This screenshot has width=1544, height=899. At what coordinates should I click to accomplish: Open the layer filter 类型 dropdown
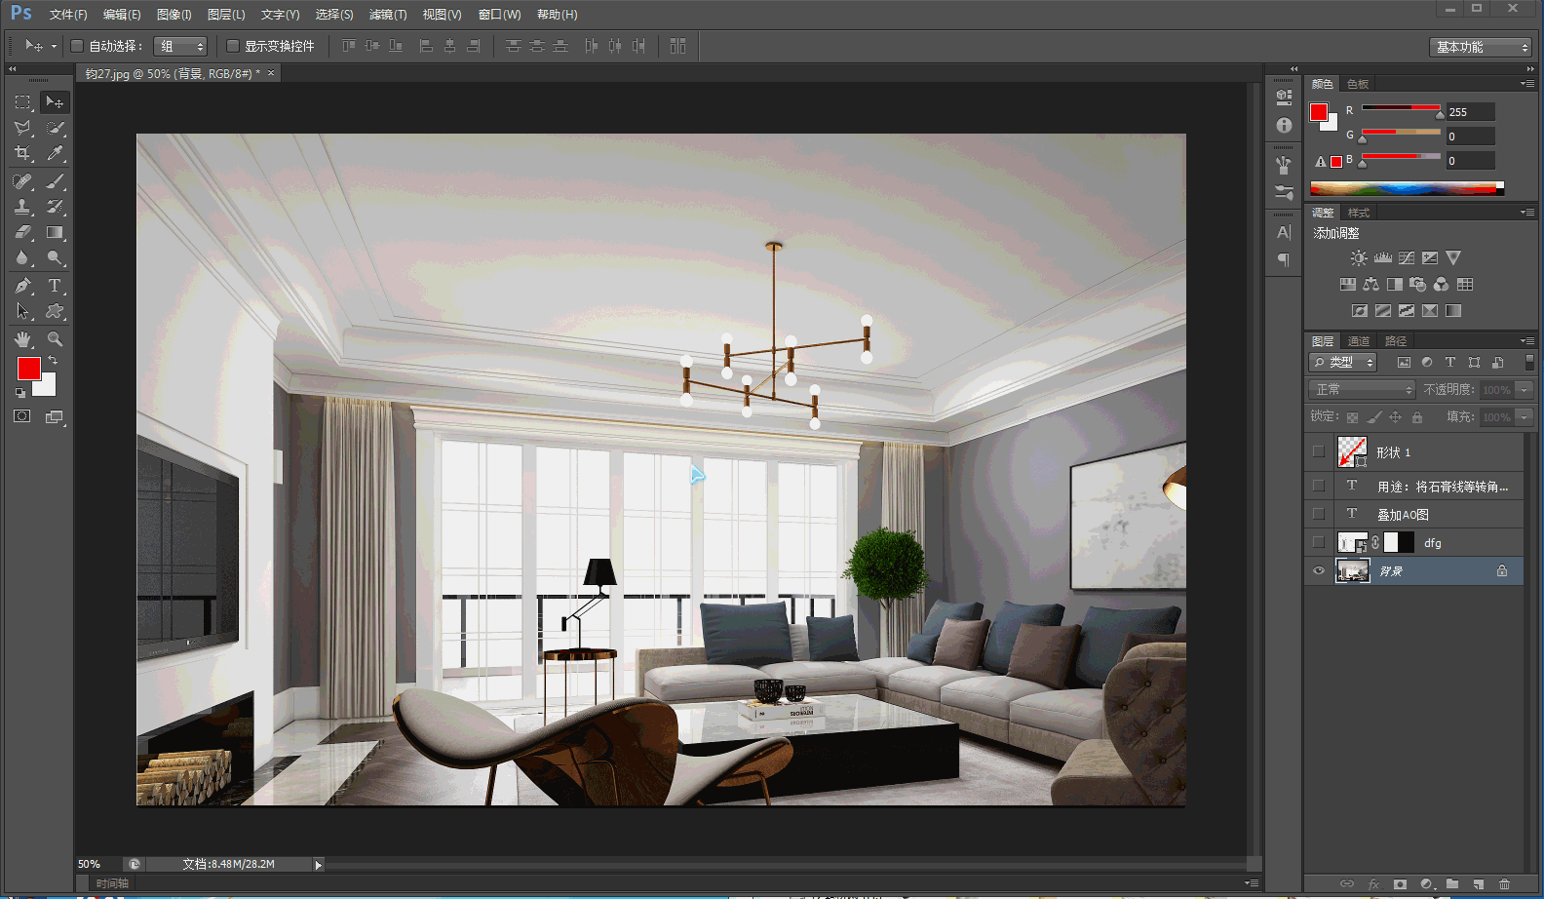[1342, 362]
